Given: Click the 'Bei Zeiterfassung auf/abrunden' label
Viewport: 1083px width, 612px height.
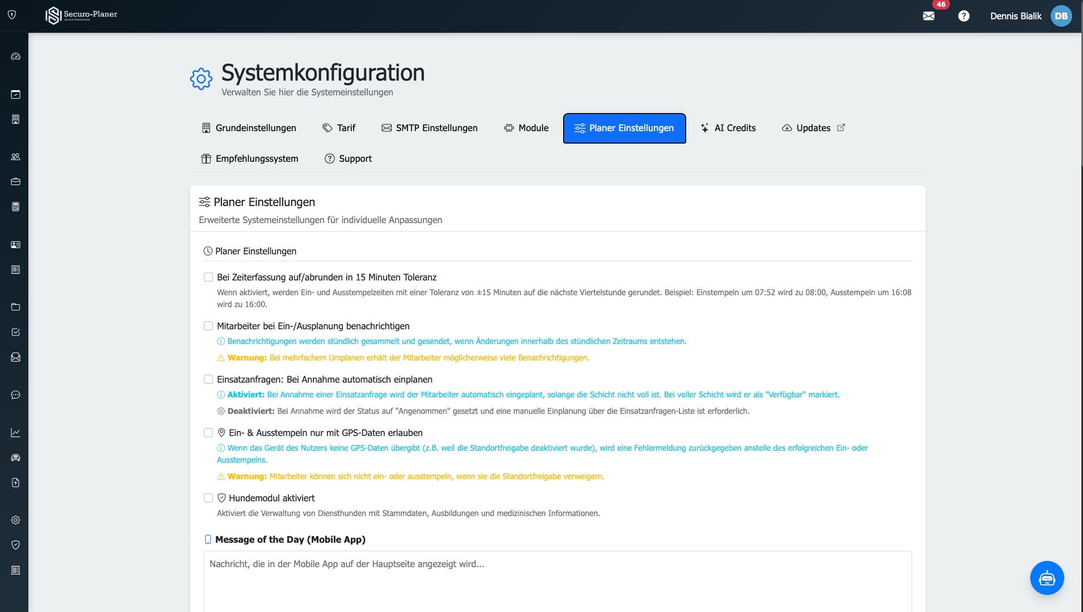Looking at the screenshot, I should (x=327, y=277).
